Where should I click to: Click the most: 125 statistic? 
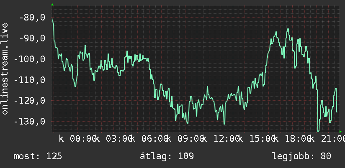click(x=38, y=156)
